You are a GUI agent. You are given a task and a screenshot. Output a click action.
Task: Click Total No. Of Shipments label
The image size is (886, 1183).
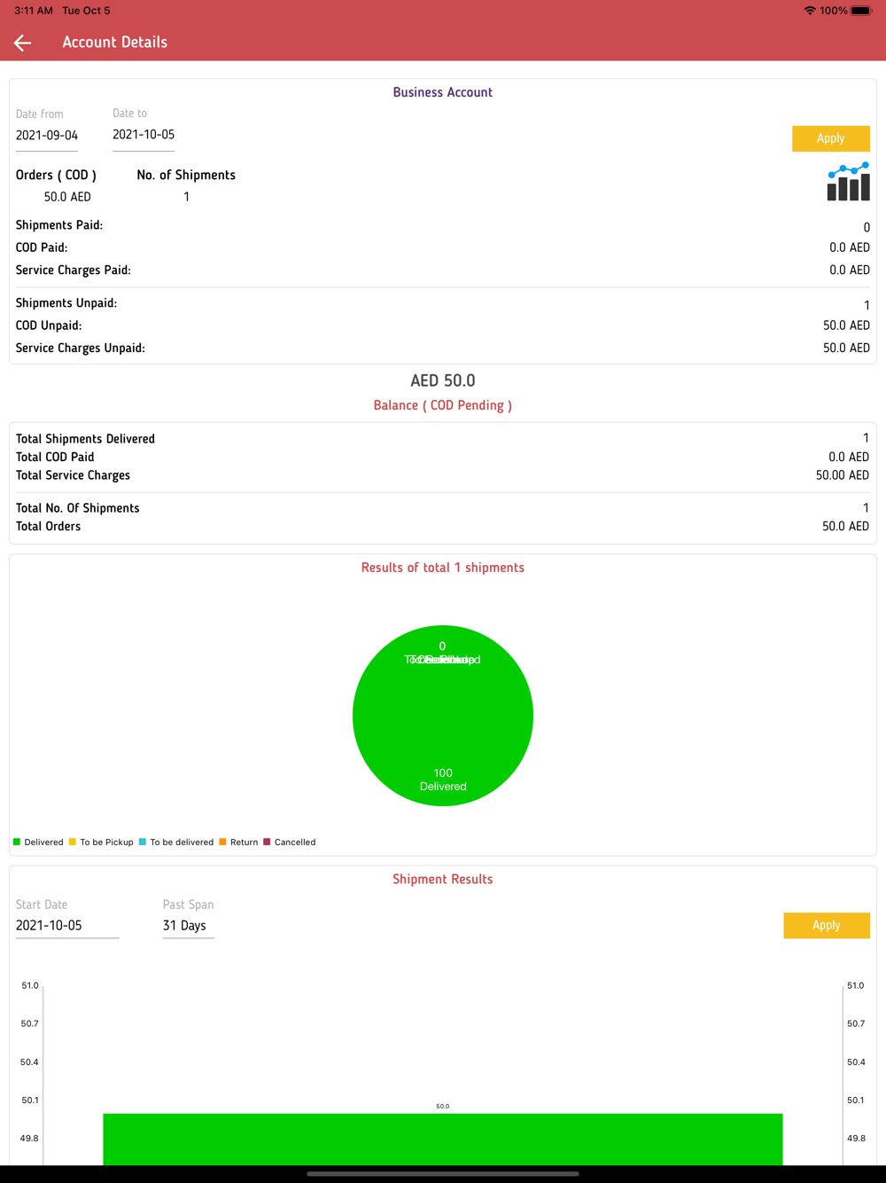tap(78, 508)
